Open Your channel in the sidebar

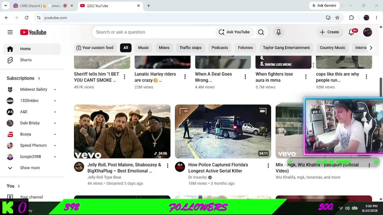tap(32, 197)
